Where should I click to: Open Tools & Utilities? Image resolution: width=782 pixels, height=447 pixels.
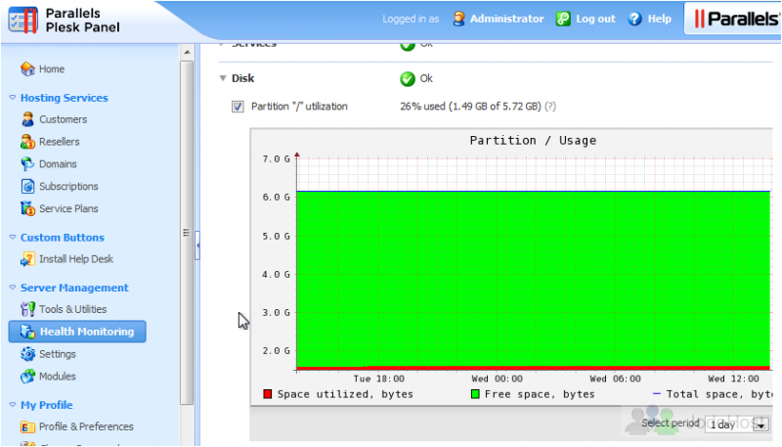pyautogui.click(x=72, y=309)
